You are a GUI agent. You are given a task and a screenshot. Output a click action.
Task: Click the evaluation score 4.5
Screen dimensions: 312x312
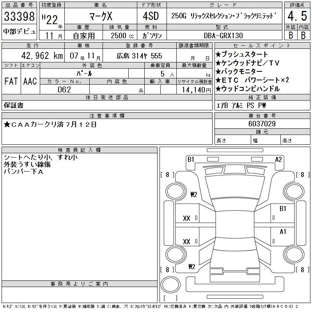tap(297, 16)
